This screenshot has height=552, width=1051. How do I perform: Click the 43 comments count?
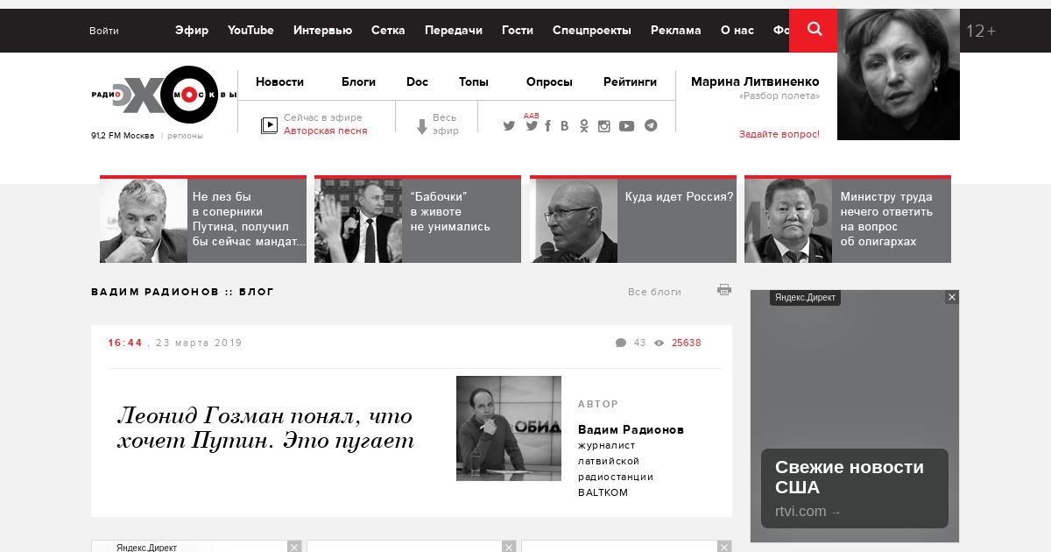tap(639, 343)
